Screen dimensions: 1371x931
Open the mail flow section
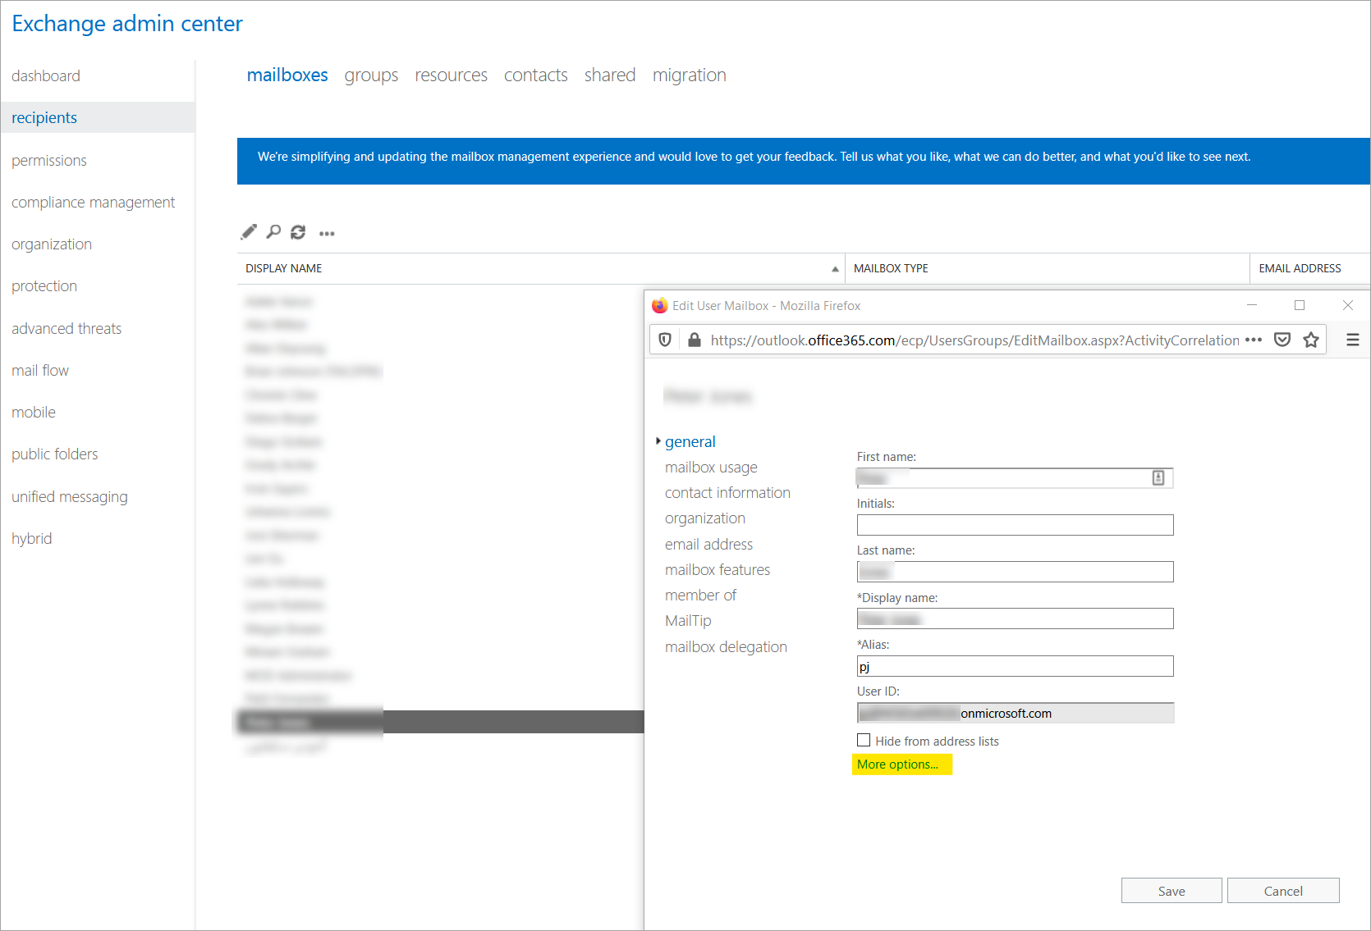pos(40,371)
